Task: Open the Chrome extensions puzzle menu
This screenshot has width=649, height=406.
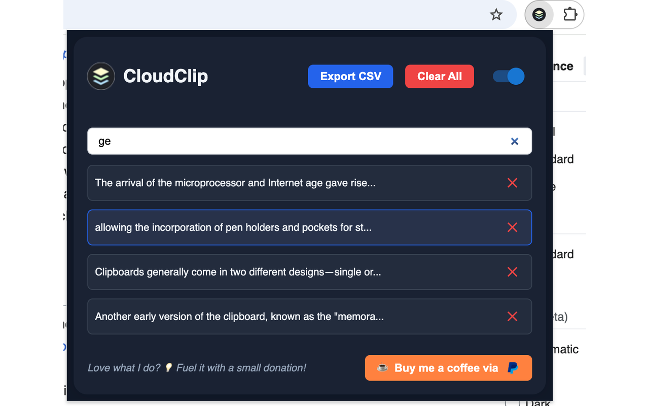Action: 570,15
